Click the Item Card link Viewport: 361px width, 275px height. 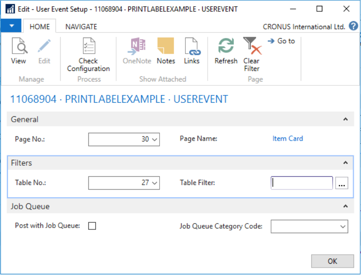tap(287, 139)
